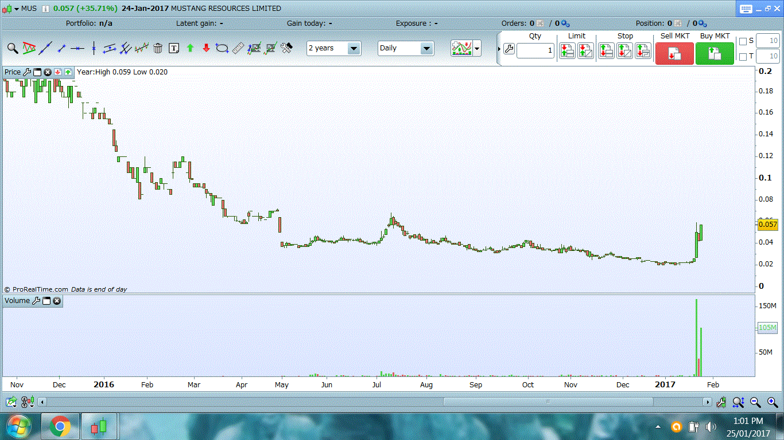This screenshot has height=440, width=784.
Task: Select the vertical line tool
Action: click(94, 48)
